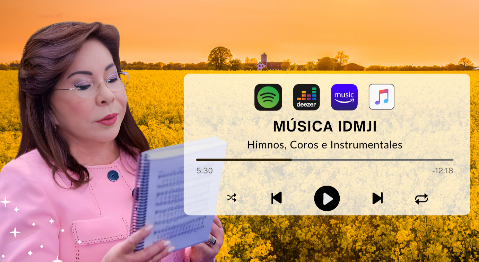Select the skip-forward icon
Viewport: 479px width, 262px height.
[x=378, y=198]
